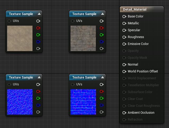Click blue channel pin on brick texture node
This screenshot has height=128, width=169.
102,42
